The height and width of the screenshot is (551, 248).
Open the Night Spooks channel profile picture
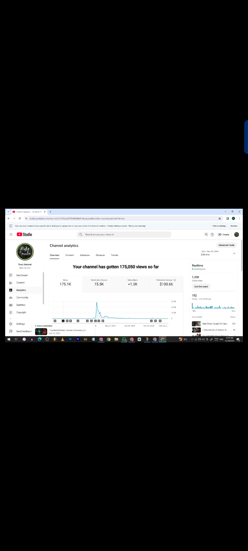click(x=25, y=251)
